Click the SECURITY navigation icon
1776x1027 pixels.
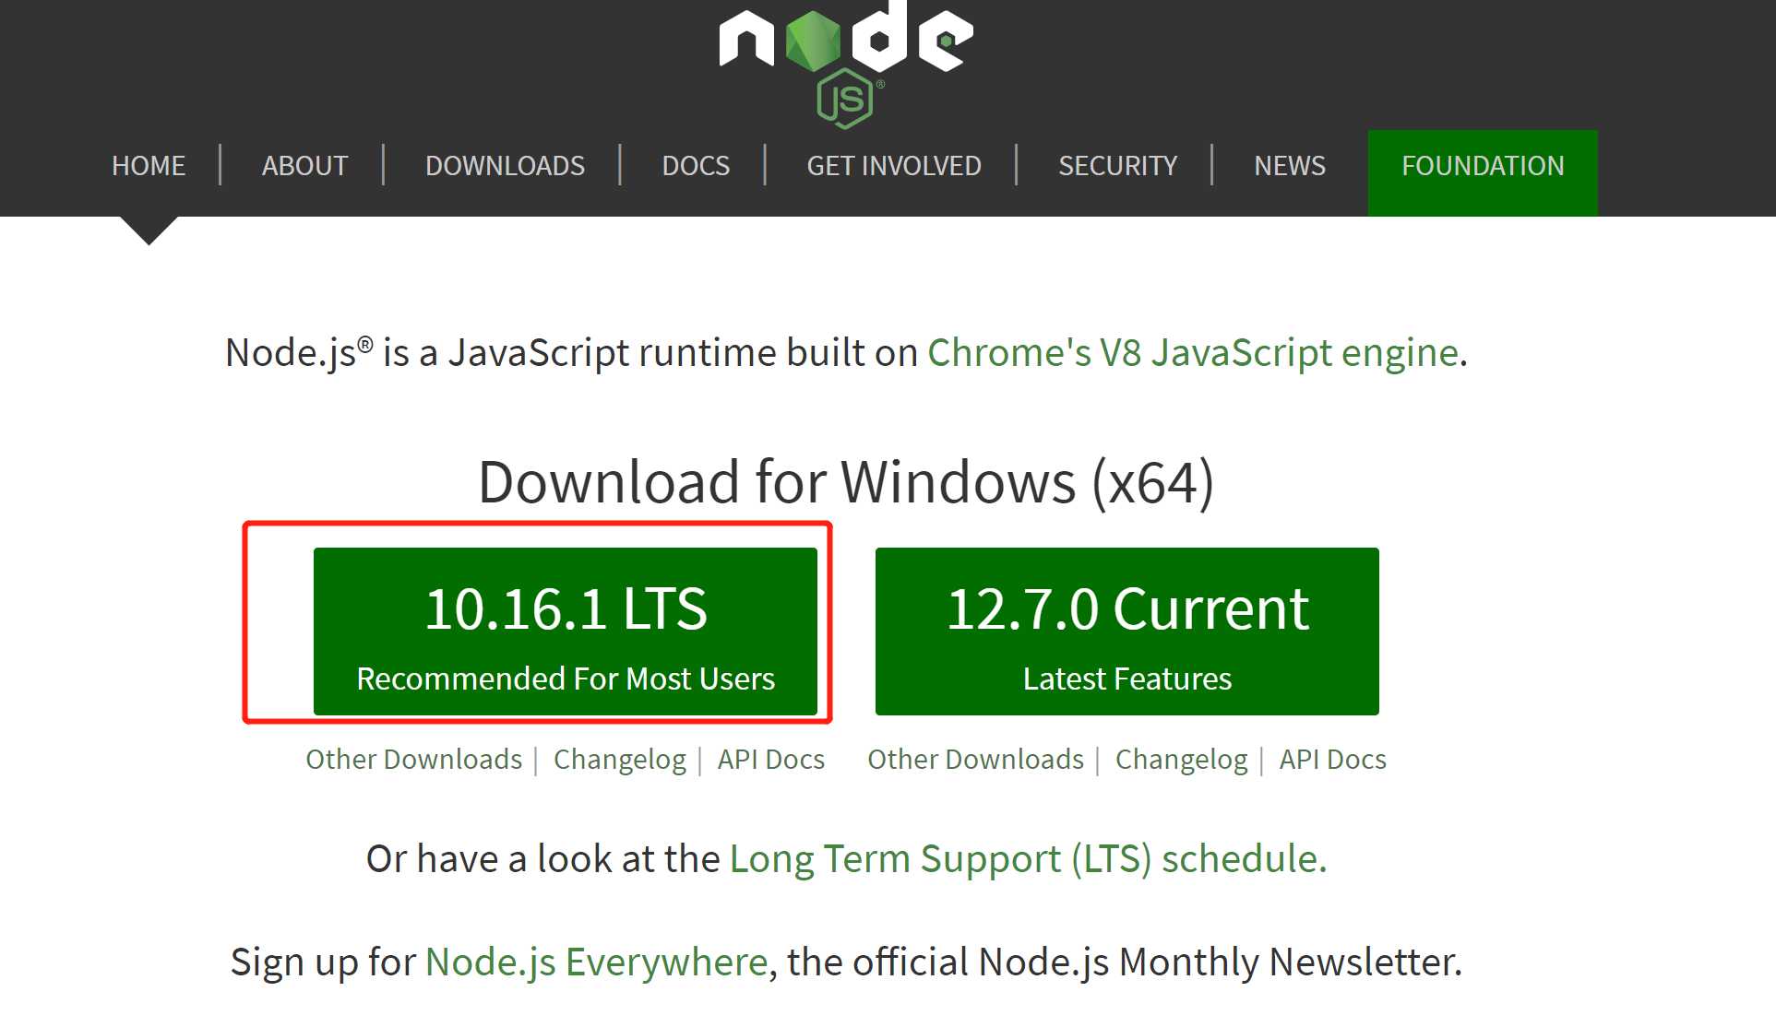click(1116, 165)
